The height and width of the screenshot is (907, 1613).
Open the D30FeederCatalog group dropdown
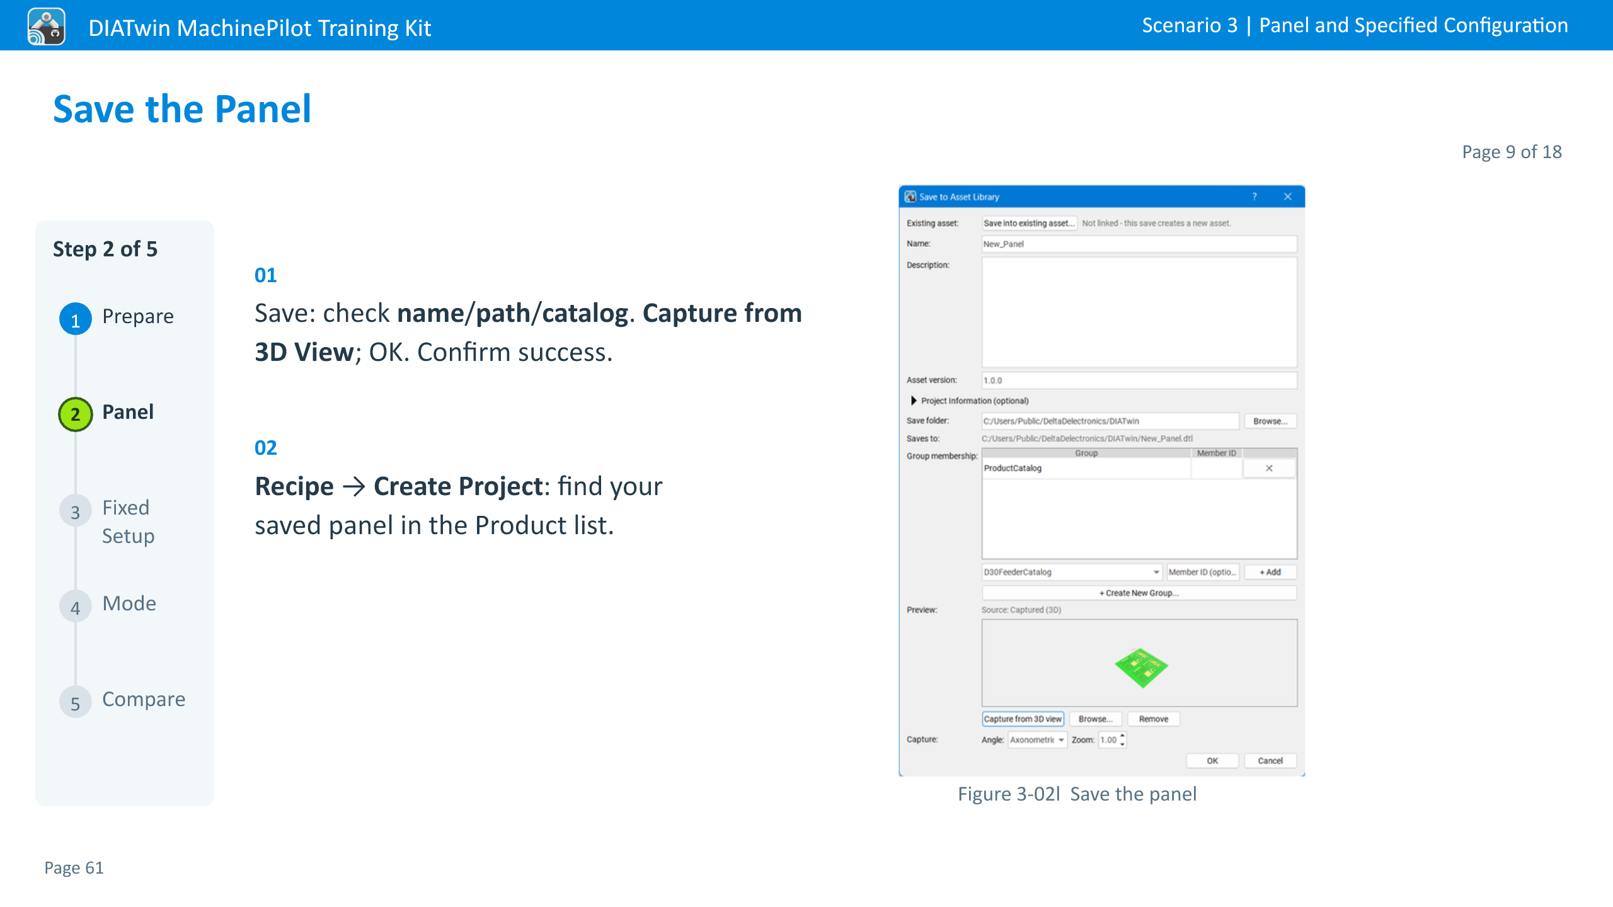pyautogui.click(x=1072, y=572)
